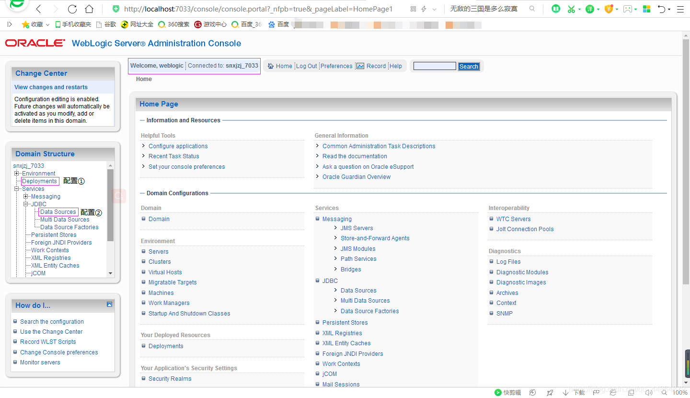The width and height of the screenshot is (690, 398).
Task: Open Preferences in console toolbar
Action: pos(336,66)
